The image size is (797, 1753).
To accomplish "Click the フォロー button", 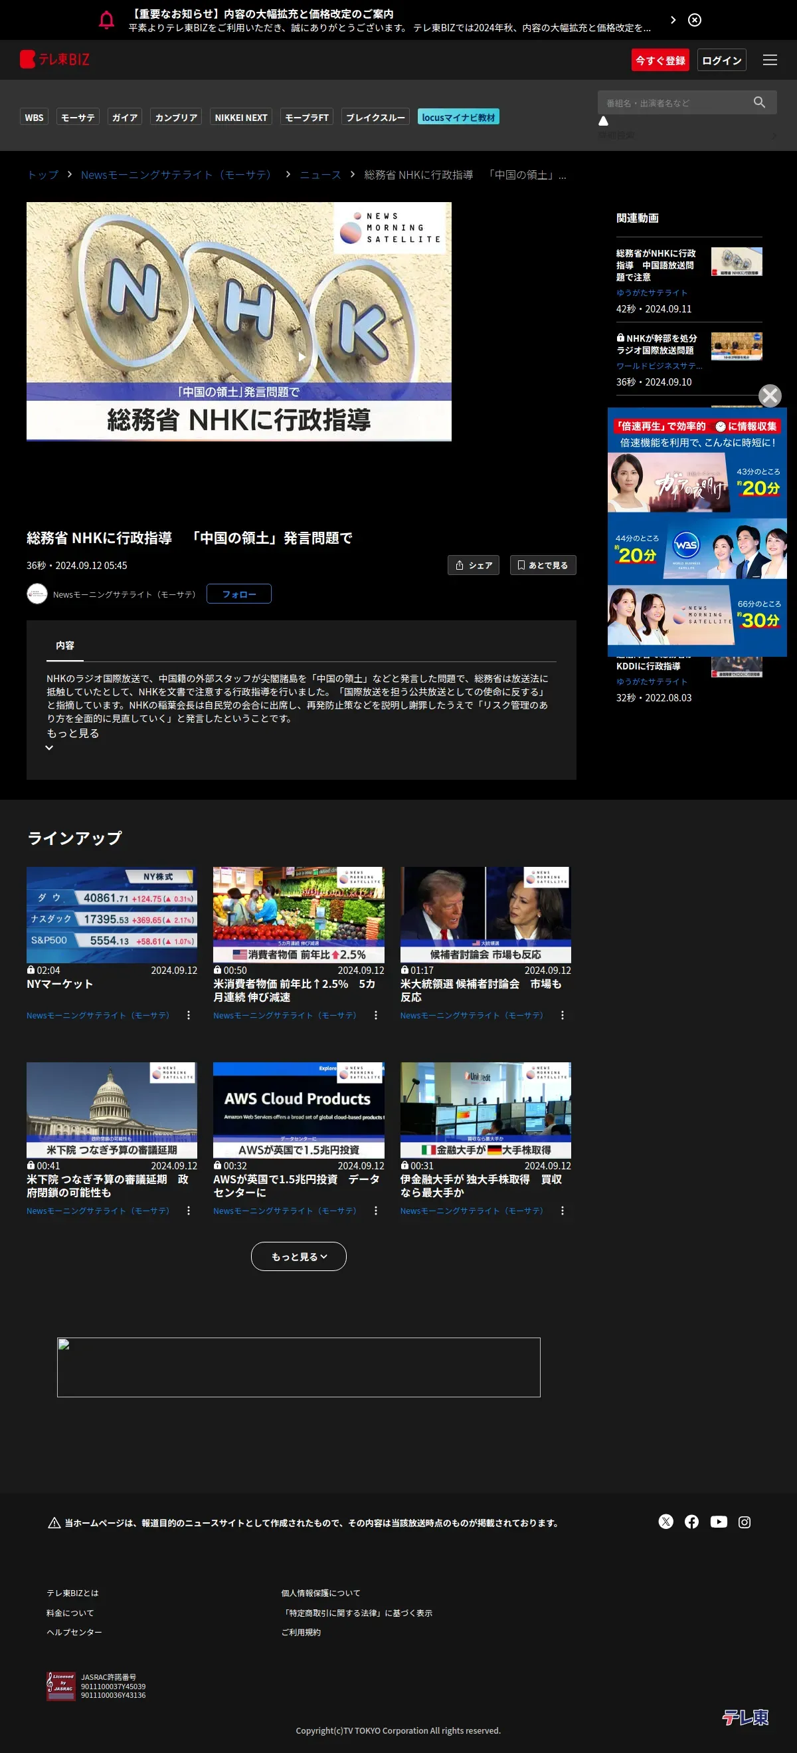I will (238, 594).
